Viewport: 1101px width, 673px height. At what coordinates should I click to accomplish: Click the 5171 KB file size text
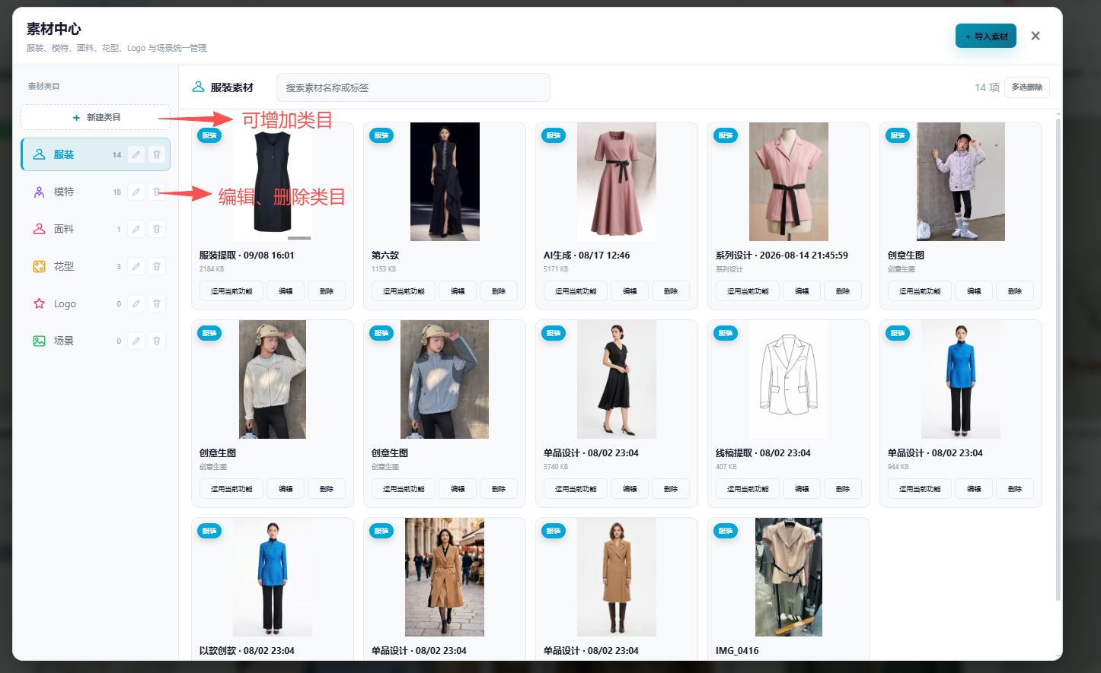pyautogui.click(x=556, y=269)
